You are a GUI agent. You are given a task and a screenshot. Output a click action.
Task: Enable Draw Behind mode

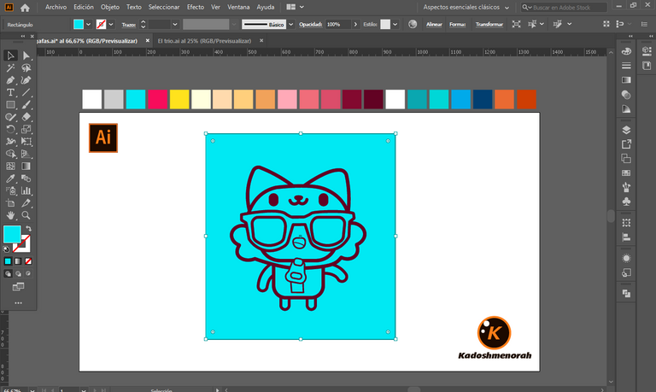coord(18,273)
